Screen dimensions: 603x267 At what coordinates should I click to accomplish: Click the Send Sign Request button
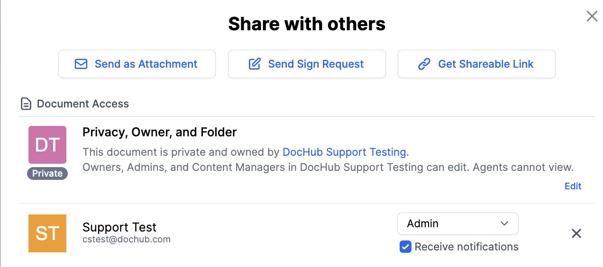click(307, 64)
